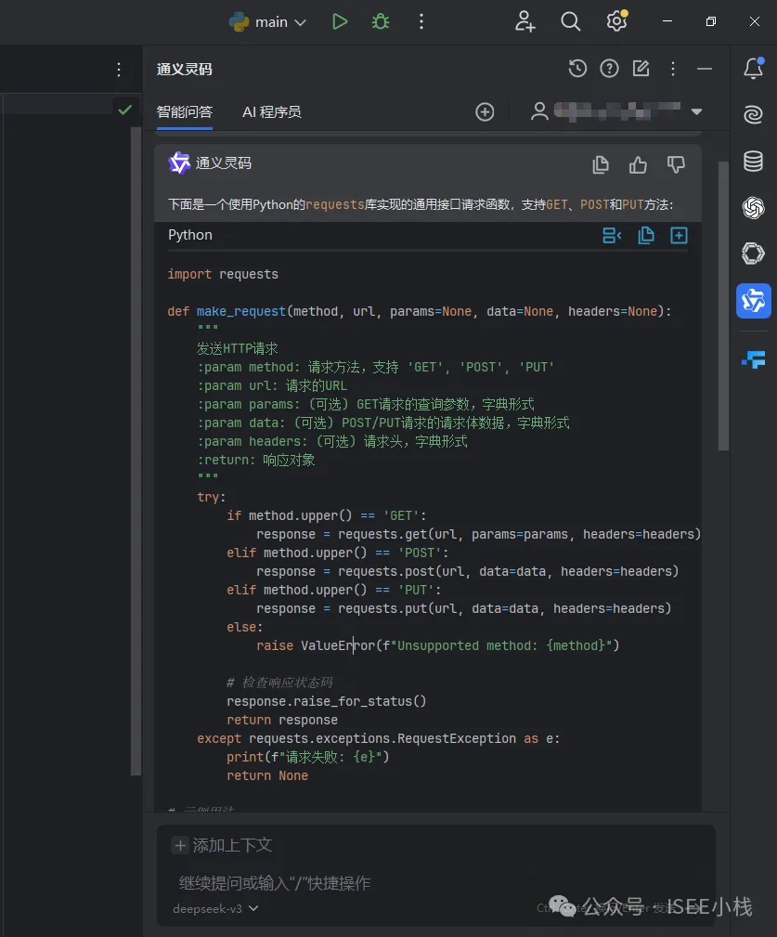Image resolution: width=777 pixels, height=937 pixels.
Task: Start a new chat with plus icon
Action: pyautogui.click(x=485, y=111)
